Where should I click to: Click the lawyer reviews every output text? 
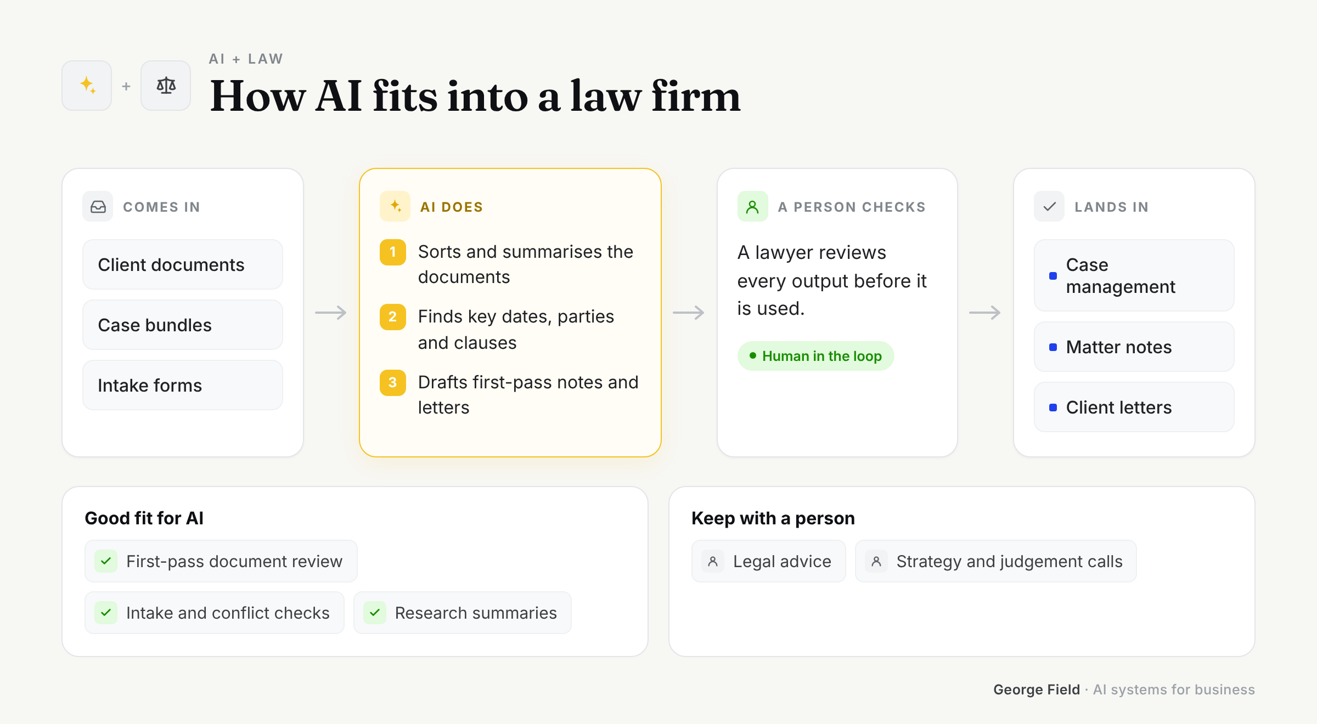coord(832,280)
